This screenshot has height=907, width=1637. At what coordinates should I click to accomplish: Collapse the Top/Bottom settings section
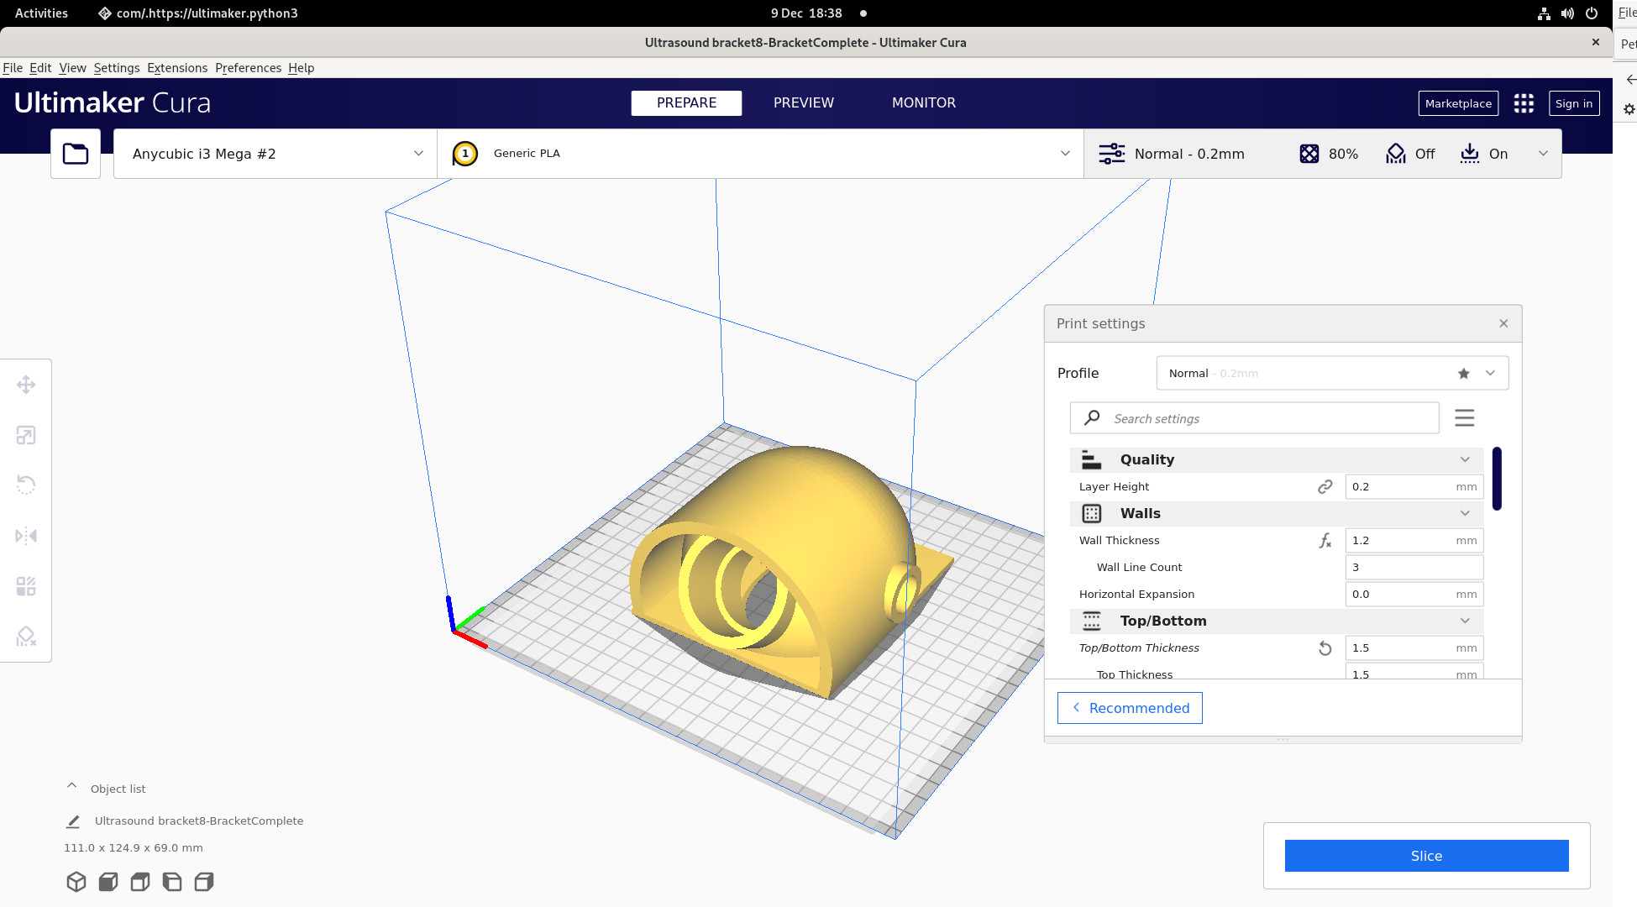click(1277, 621)
